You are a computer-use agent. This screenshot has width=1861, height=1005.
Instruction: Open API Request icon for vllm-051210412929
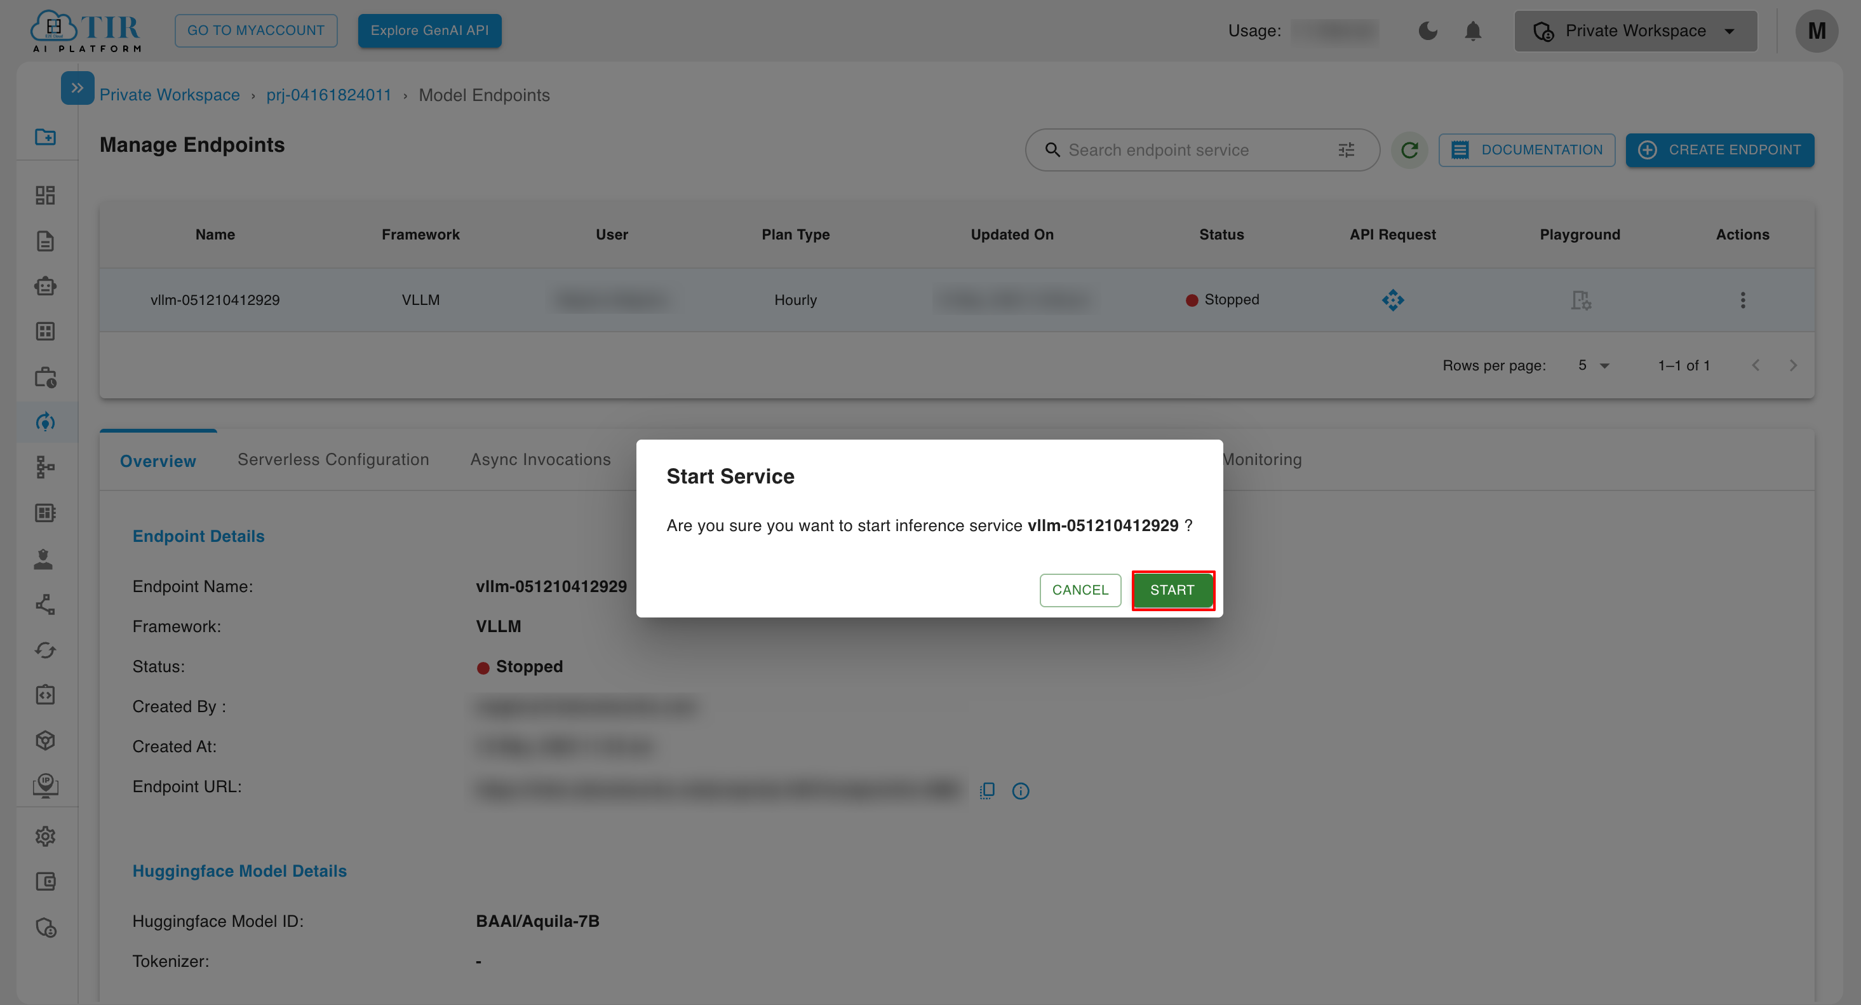point(1393,299)
